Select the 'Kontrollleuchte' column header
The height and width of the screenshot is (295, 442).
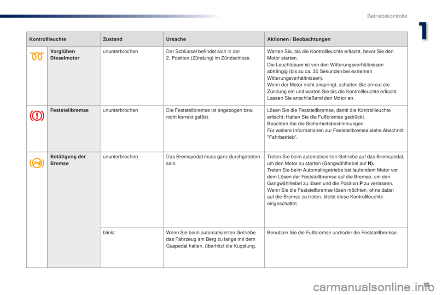pyautogui.click(x=47, y=39)
